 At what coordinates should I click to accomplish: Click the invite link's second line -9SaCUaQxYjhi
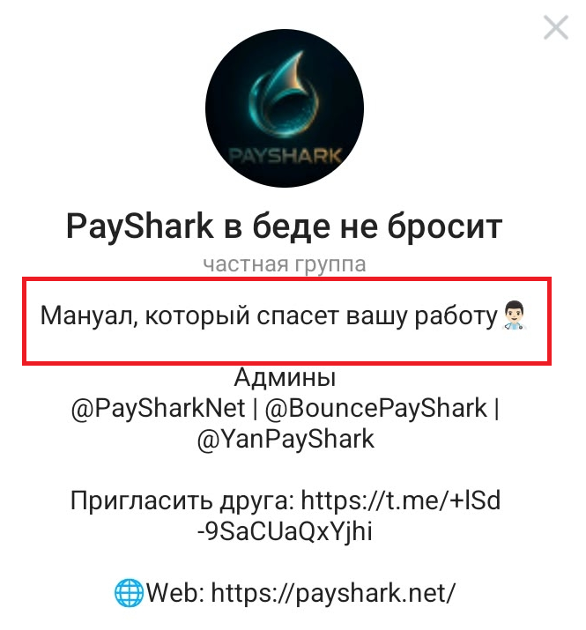285,531
